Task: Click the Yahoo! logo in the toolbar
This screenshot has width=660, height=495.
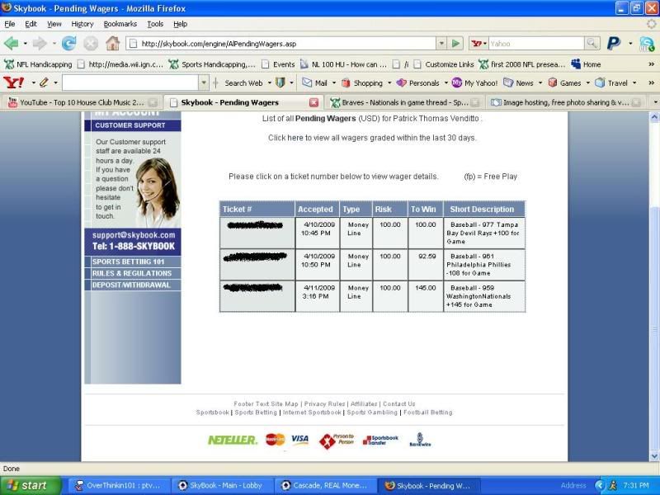Action: (14, 82)
